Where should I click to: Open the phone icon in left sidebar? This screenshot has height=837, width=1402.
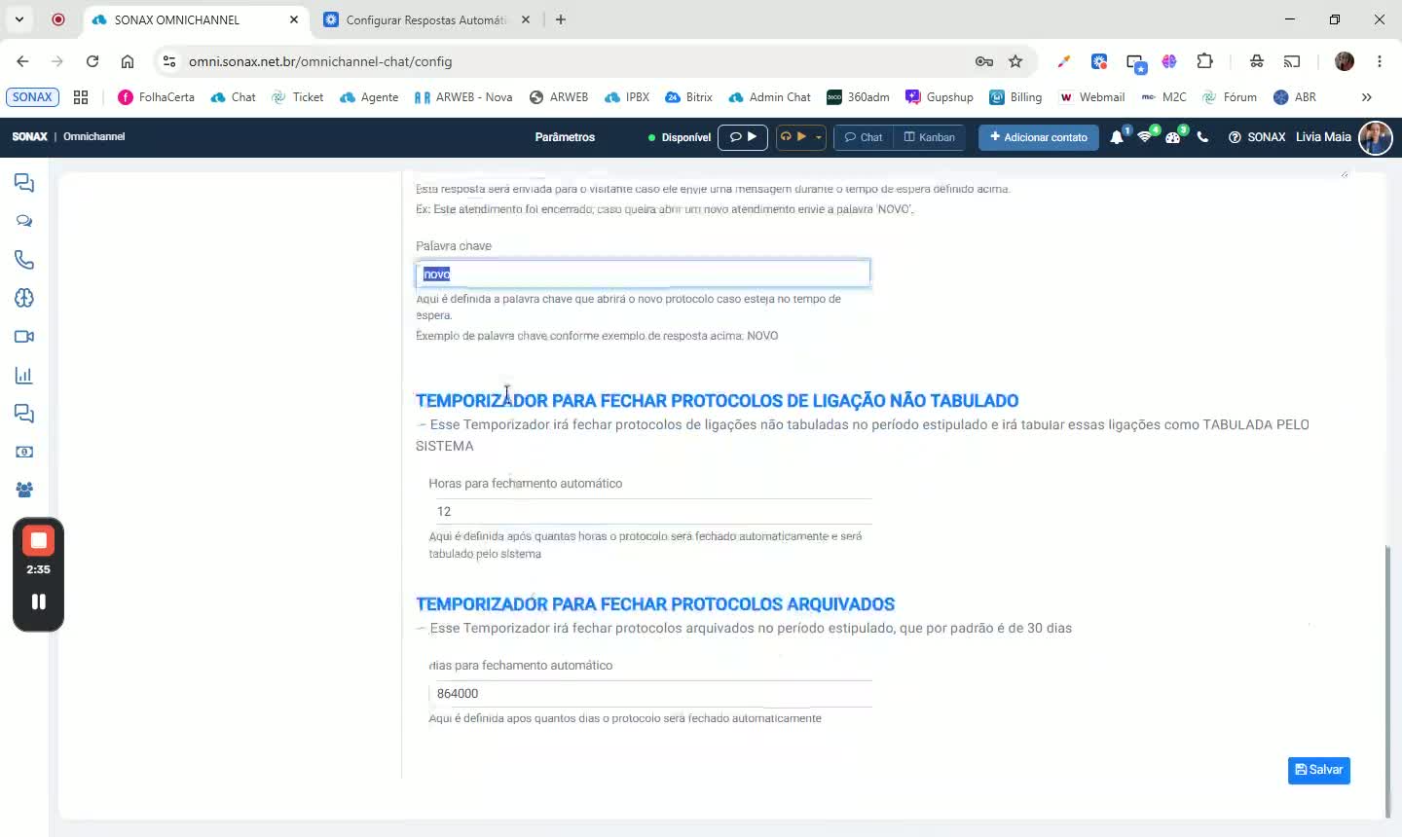pos(24,260)
